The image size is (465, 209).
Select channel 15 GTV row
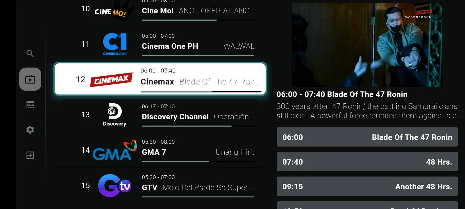[160, 185]
